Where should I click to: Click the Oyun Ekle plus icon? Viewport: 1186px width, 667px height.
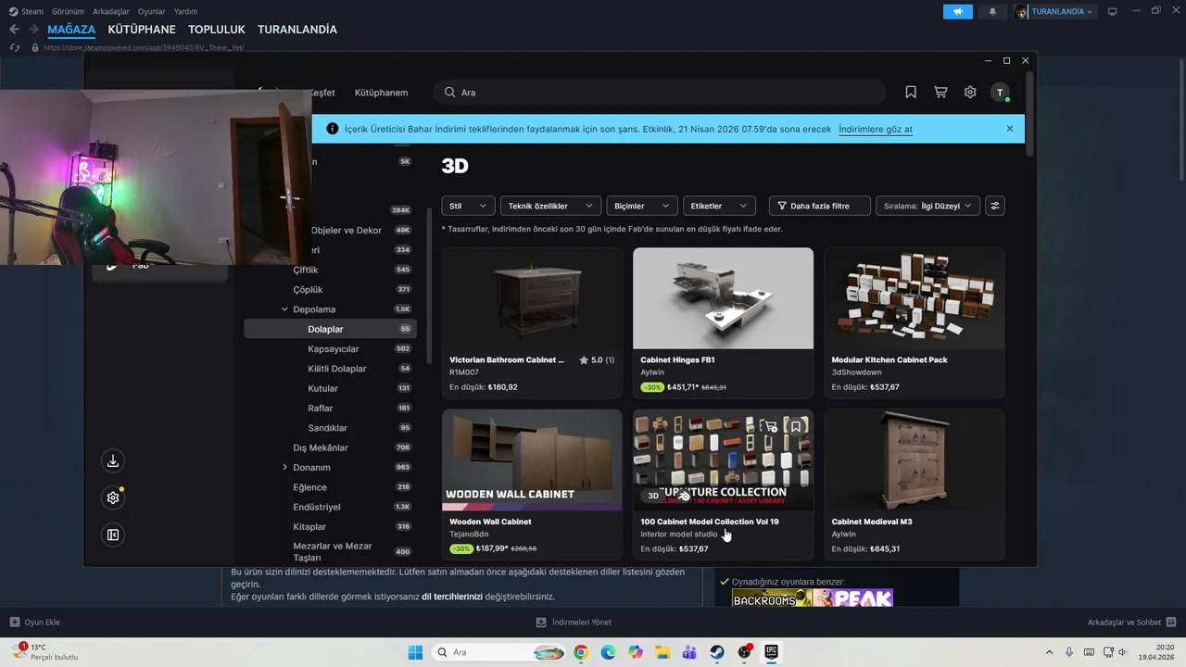point(14,623)
